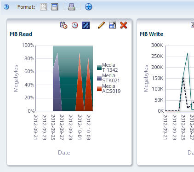
Task: Click the 2012-09-23 date label in MB Read
Action: 44,127
